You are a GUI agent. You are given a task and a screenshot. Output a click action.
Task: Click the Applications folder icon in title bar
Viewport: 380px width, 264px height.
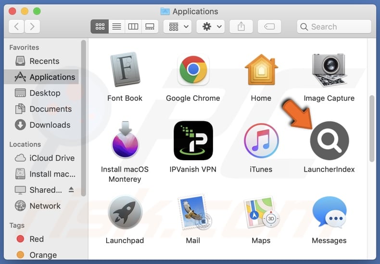point(165,11)
